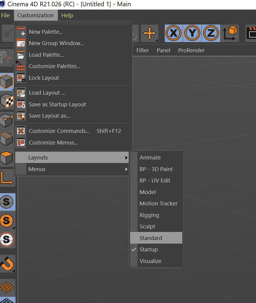The height and width of the screenshot is (303, 256).
Task: Open the File menu
Action: [x=5, y=15]
